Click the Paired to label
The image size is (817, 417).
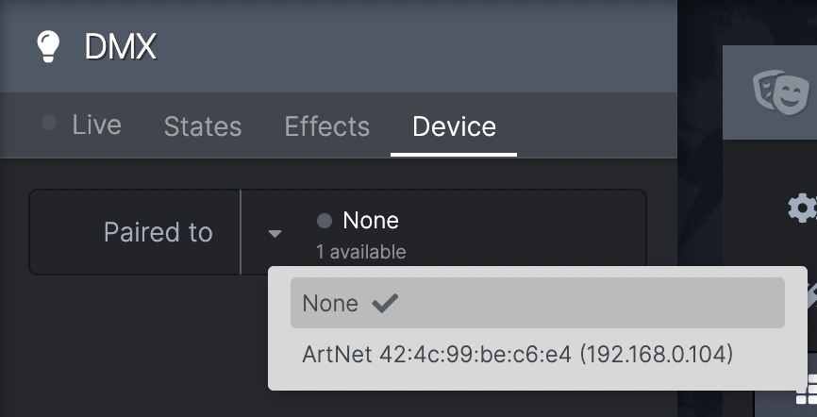click(x=158, y=232)
